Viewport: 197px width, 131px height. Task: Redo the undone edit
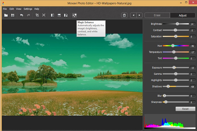click(x=28, y=15)
